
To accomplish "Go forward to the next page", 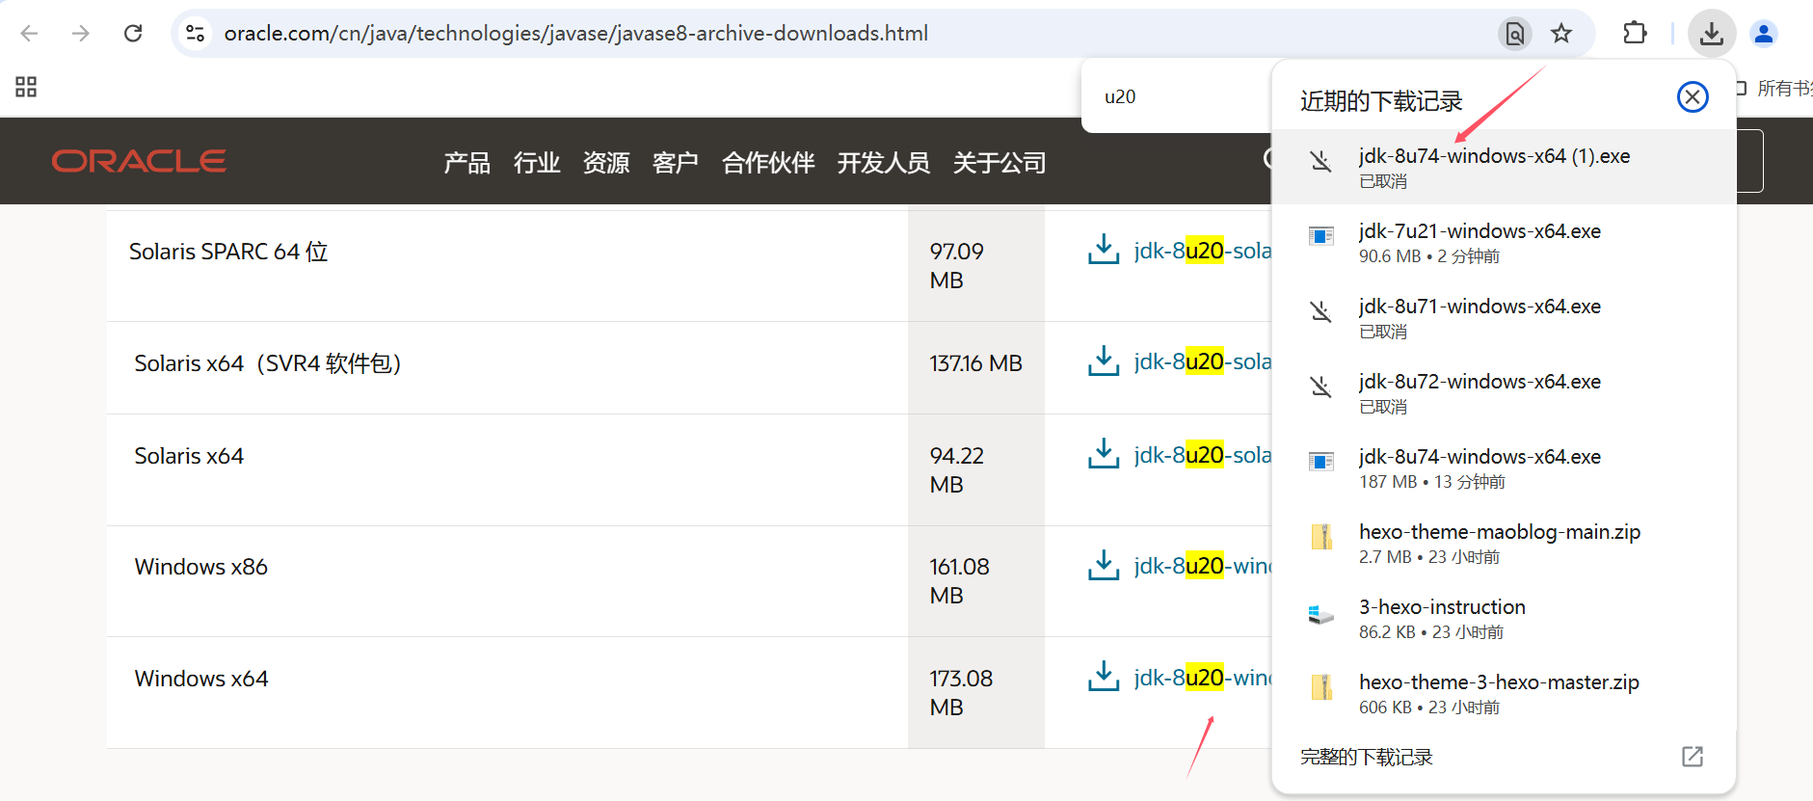I will pyautogui.click(x=81, y=34).
